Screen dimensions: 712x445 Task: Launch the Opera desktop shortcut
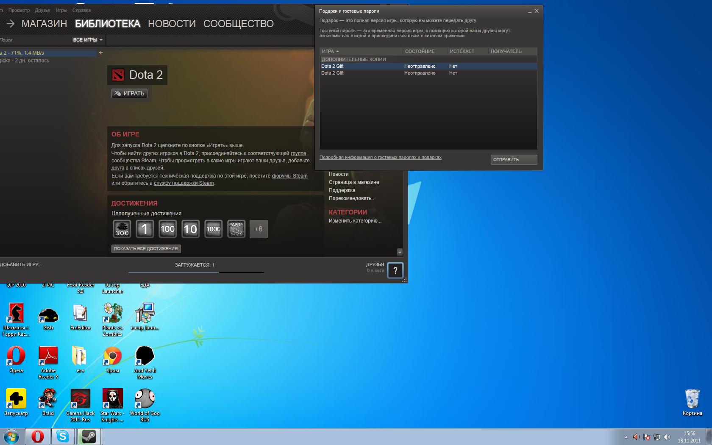click(16, 359)
